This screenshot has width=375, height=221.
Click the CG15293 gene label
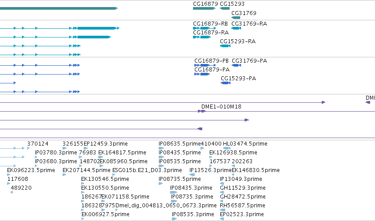click(232, 4)
